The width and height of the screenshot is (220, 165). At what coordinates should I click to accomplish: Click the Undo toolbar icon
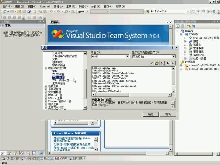[51, 12]
